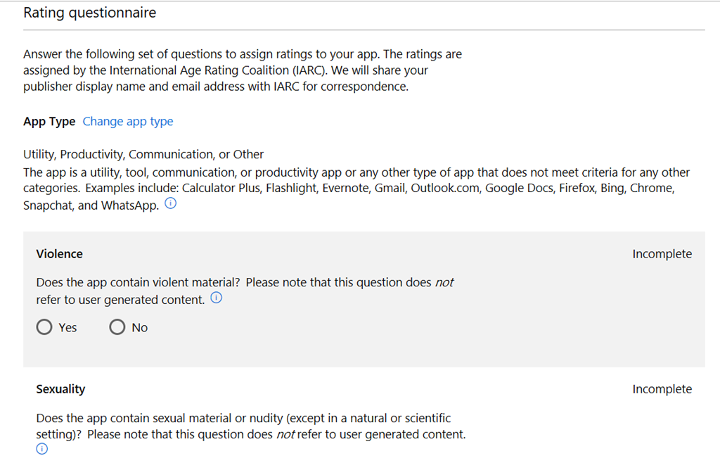Viewport: 720px width, 463px height.
Task: Select Yes for violent material
Action: [45, 327]
